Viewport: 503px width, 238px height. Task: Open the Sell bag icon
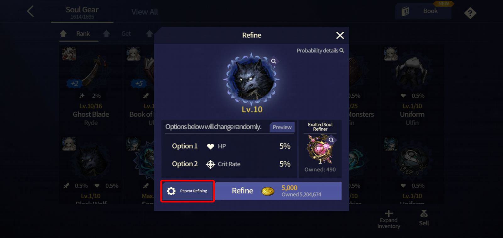[x=424, y=214]
